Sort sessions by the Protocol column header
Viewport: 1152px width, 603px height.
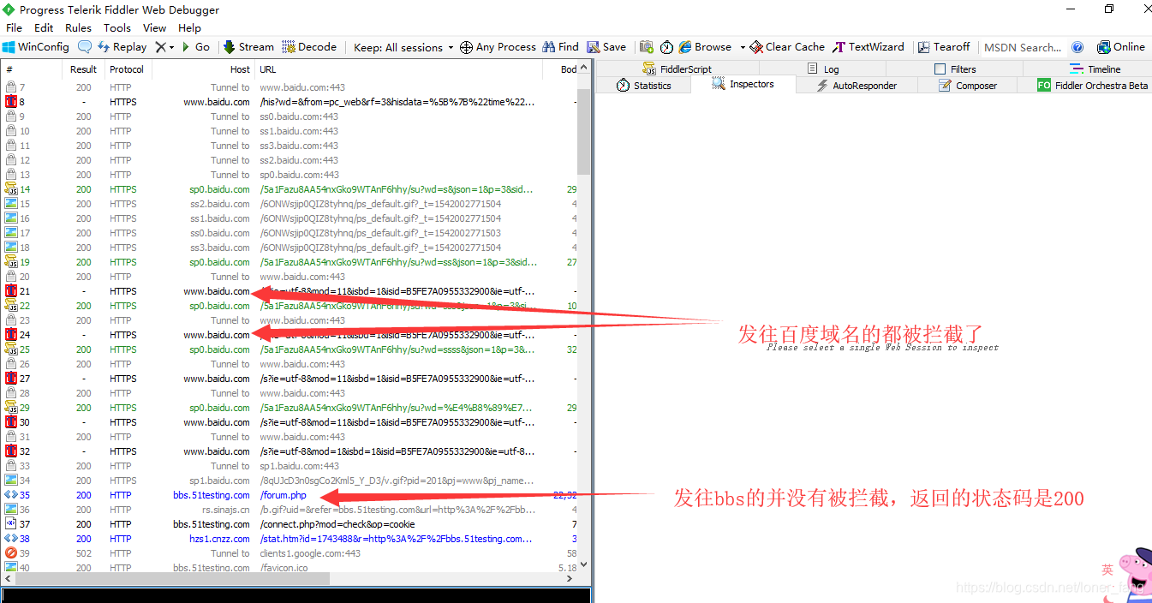127,69
